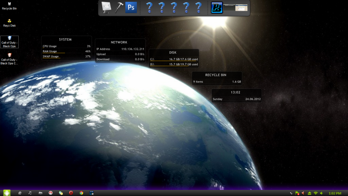The width and height of the screenshot is (348, 196).
Task: Launch the PB logo dock icon
Action: pos(217,7)
